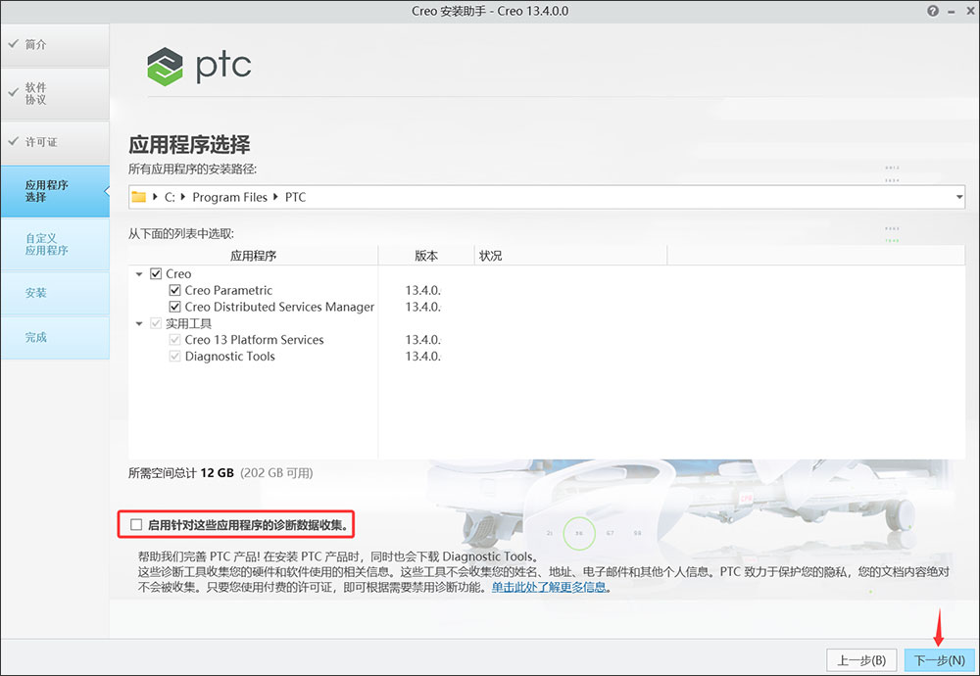Image resolution: width=980 pixels, height=676 pixels.
Task: Toggle the Creo parent checkbox
Action: pos(156,273)
